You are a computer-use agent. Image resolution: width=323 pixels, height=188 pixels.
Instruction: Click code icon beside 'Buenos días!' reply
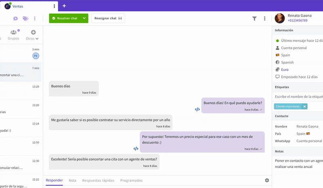pyautogui.click(x=197, y=109)
